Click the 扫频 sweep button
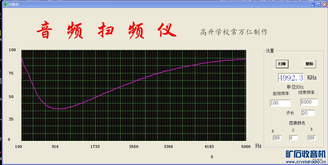Screen dimensions: 328x165 (x=282, y=64)
